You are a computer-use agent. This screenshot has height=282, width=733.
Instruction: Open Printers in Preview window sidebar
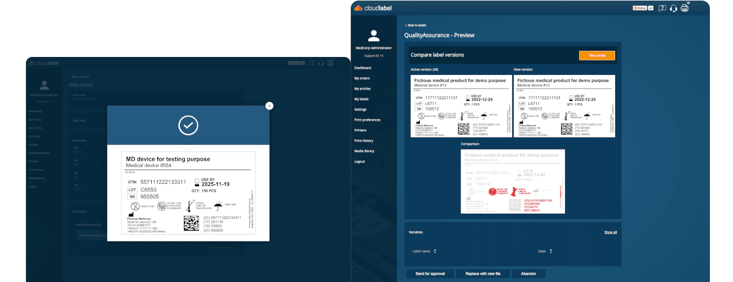pos(360,130)
